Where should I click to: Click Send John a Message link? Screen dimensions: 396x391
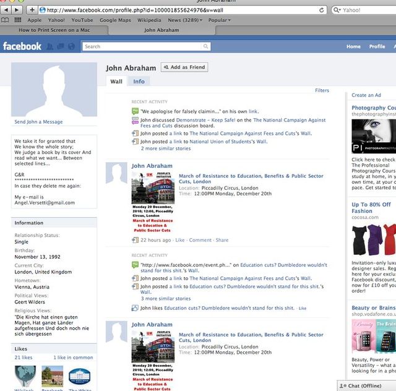click(38, 122)
